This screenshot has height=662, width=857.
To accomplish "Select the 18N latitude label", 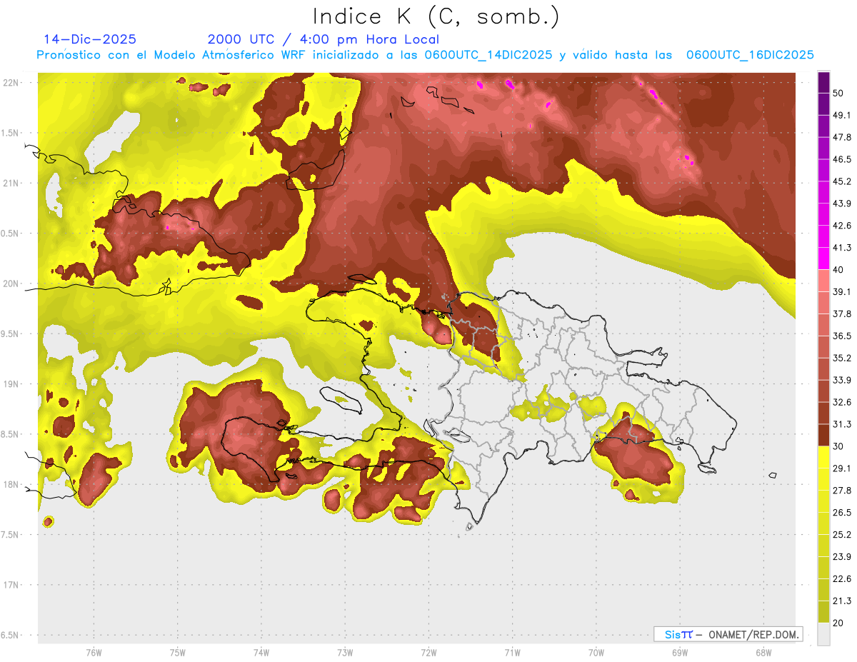I will click(12, 484).
